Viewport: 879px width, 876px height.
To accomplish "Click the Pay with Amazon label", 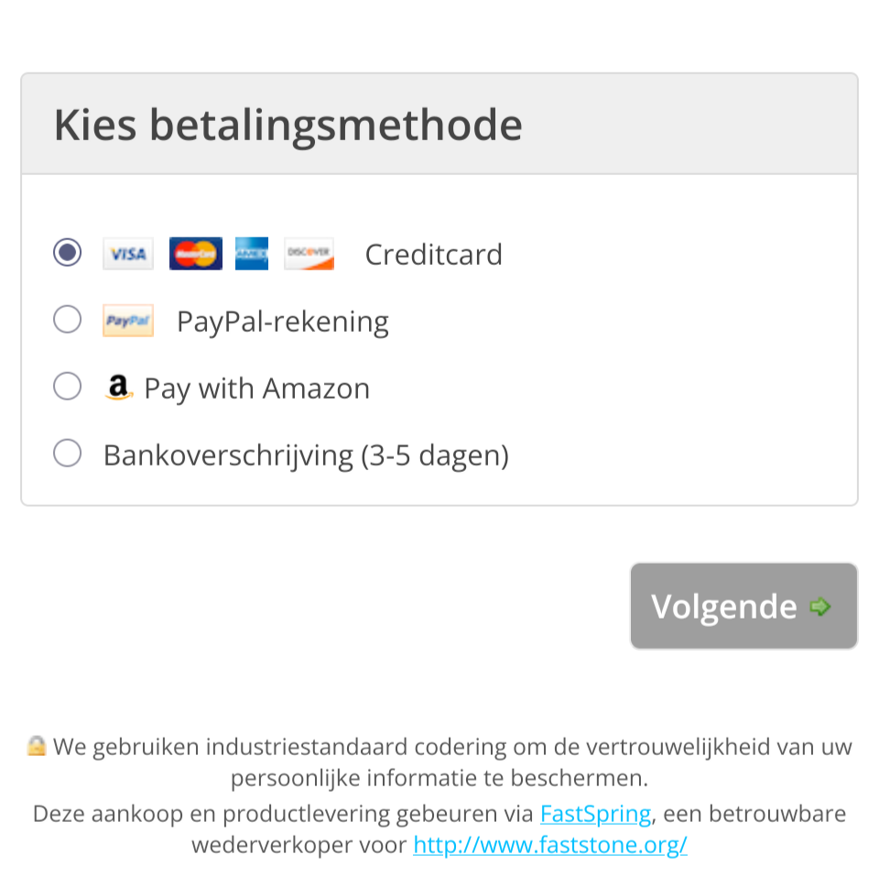I will point(257,389).
